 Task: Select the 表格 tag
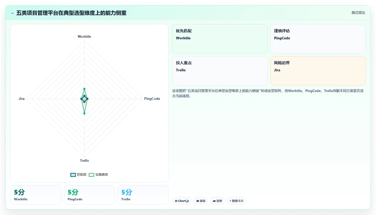201,201
